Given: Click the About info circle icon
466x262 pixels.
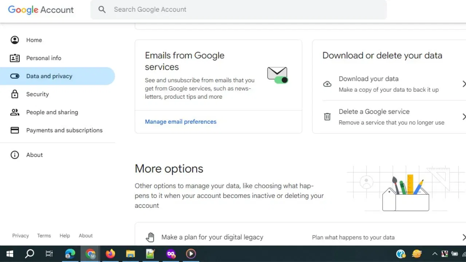Looking at the screenshot, I should (x=15, y=155).
